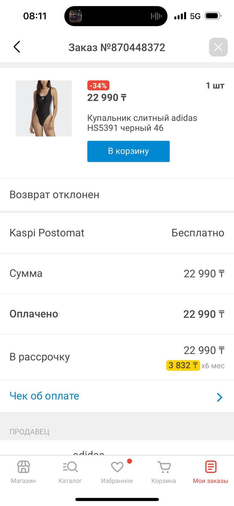
Task: Expand payment receipt via chevron arrow
Action: 219,397
